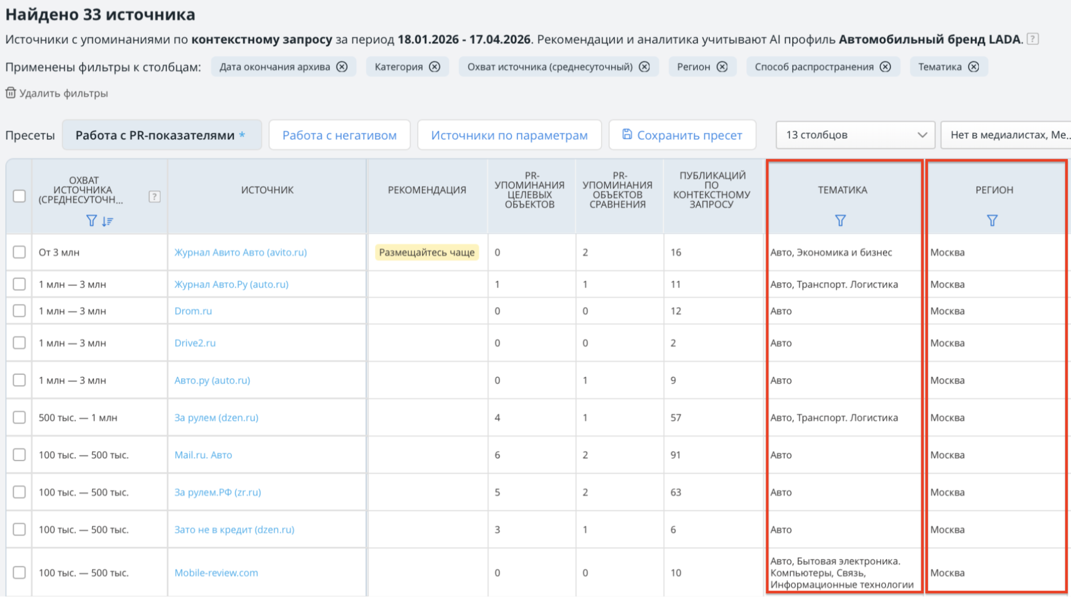Remove the 'Дата окончания архива' filter chip
The height and width of the screenshot is (597, 1071).
[x=342, y=67]
